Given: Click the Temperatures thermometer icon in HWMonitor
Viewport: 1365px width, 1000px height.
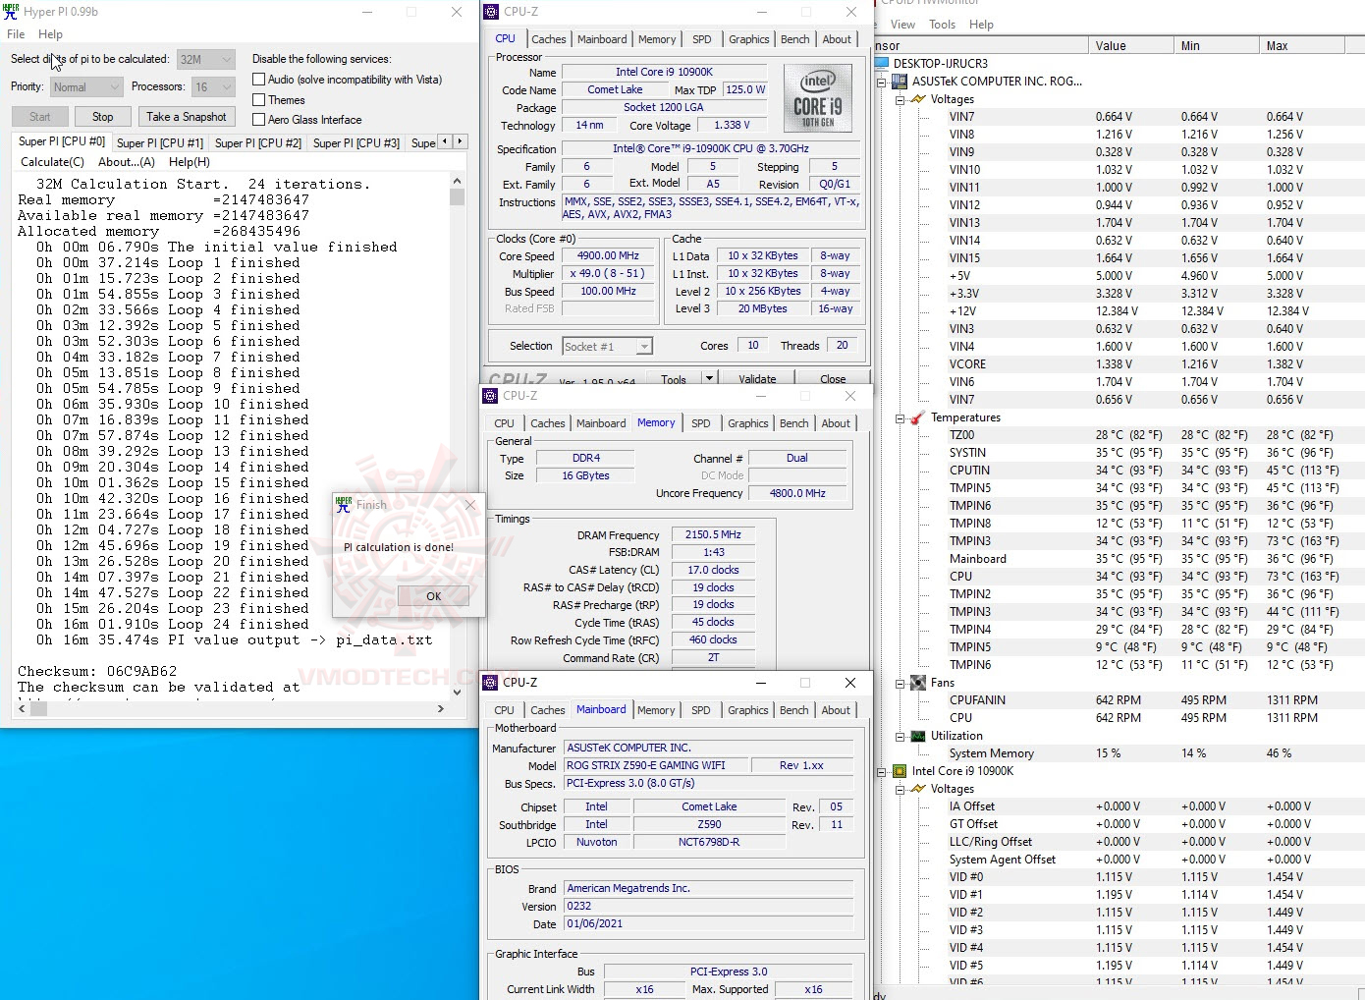Looking at the screenshot, I should coord(918,417).
